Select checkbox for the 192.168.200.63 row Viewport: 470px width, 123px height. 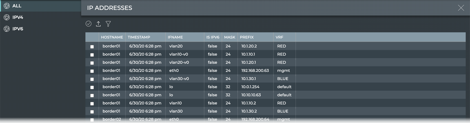pos(92,71)
